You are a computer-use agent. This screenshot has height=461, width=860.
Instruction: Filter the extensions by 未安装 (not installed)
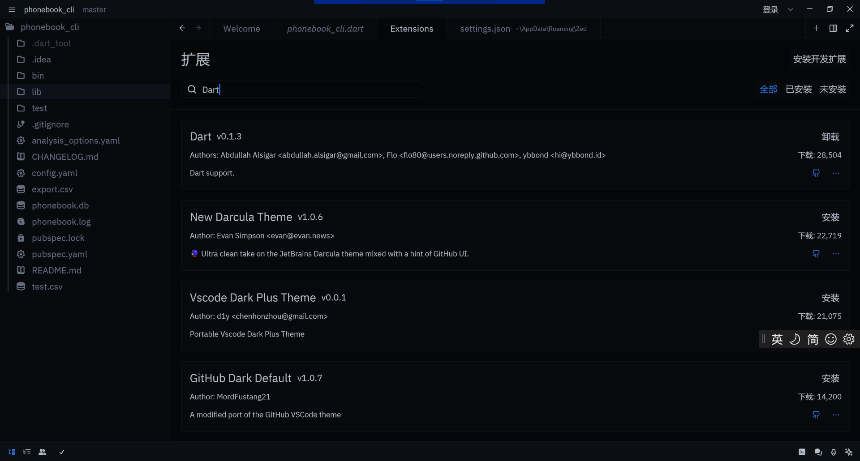click(x=833, y=89)
